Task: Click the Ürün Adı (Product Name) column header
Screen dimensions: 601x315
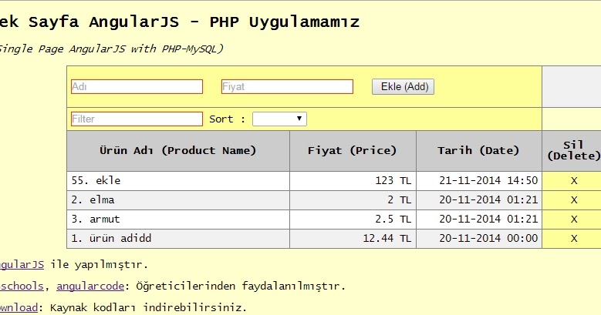Action: (178, 151)
